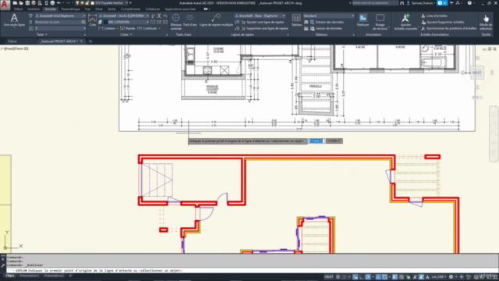Toggle polar tracking in status bar
This screenshot has width=499, height=281.
[368, 277]
